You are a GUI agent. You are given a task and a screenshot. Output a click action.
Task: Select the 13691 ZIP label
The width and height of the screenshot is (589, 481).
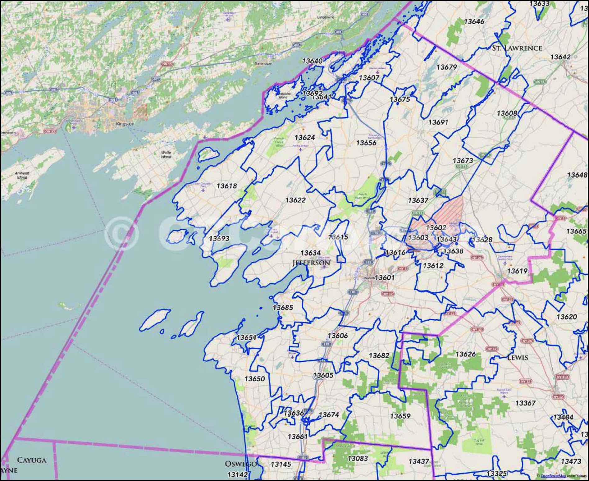click(x=438, y=122)
